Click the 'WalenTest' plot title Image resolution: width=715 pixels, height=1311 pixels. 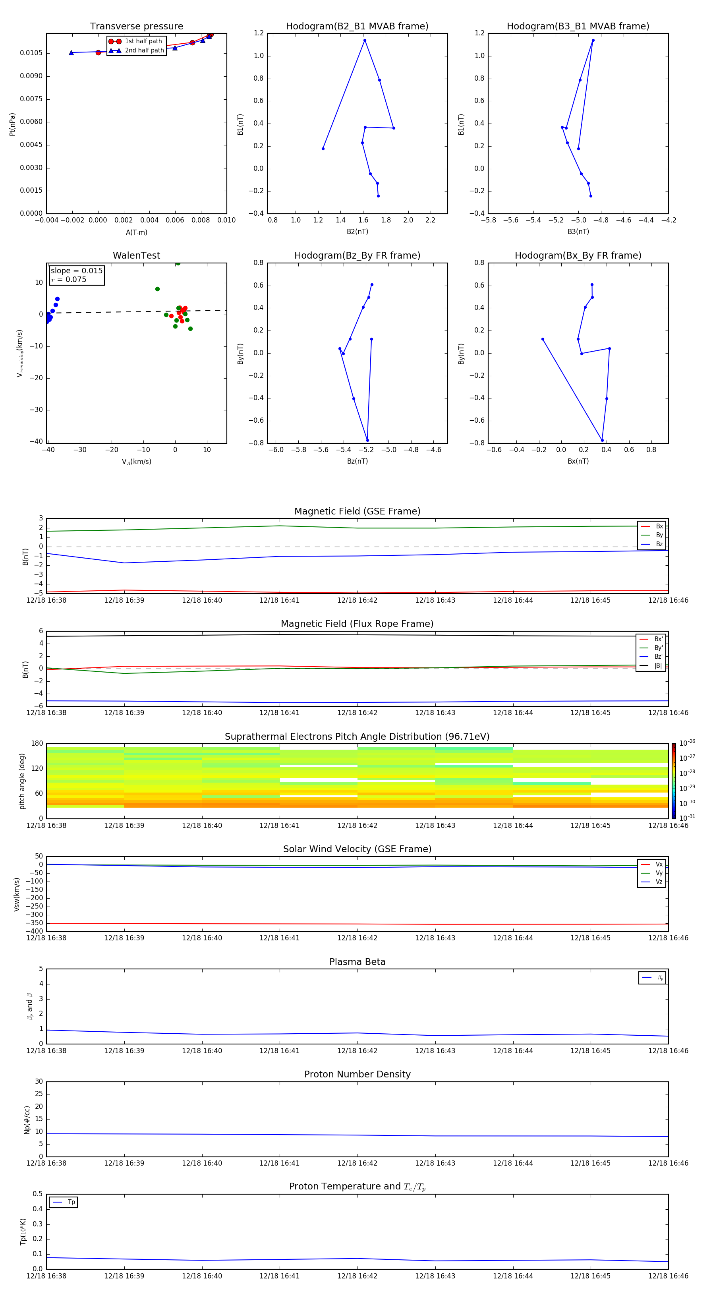(136, 255)
